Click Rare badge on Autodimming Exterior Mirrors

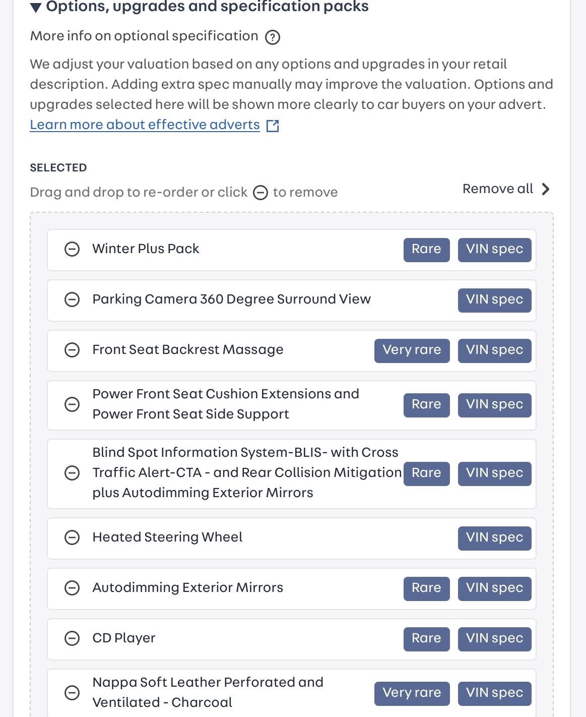point(426,588)
